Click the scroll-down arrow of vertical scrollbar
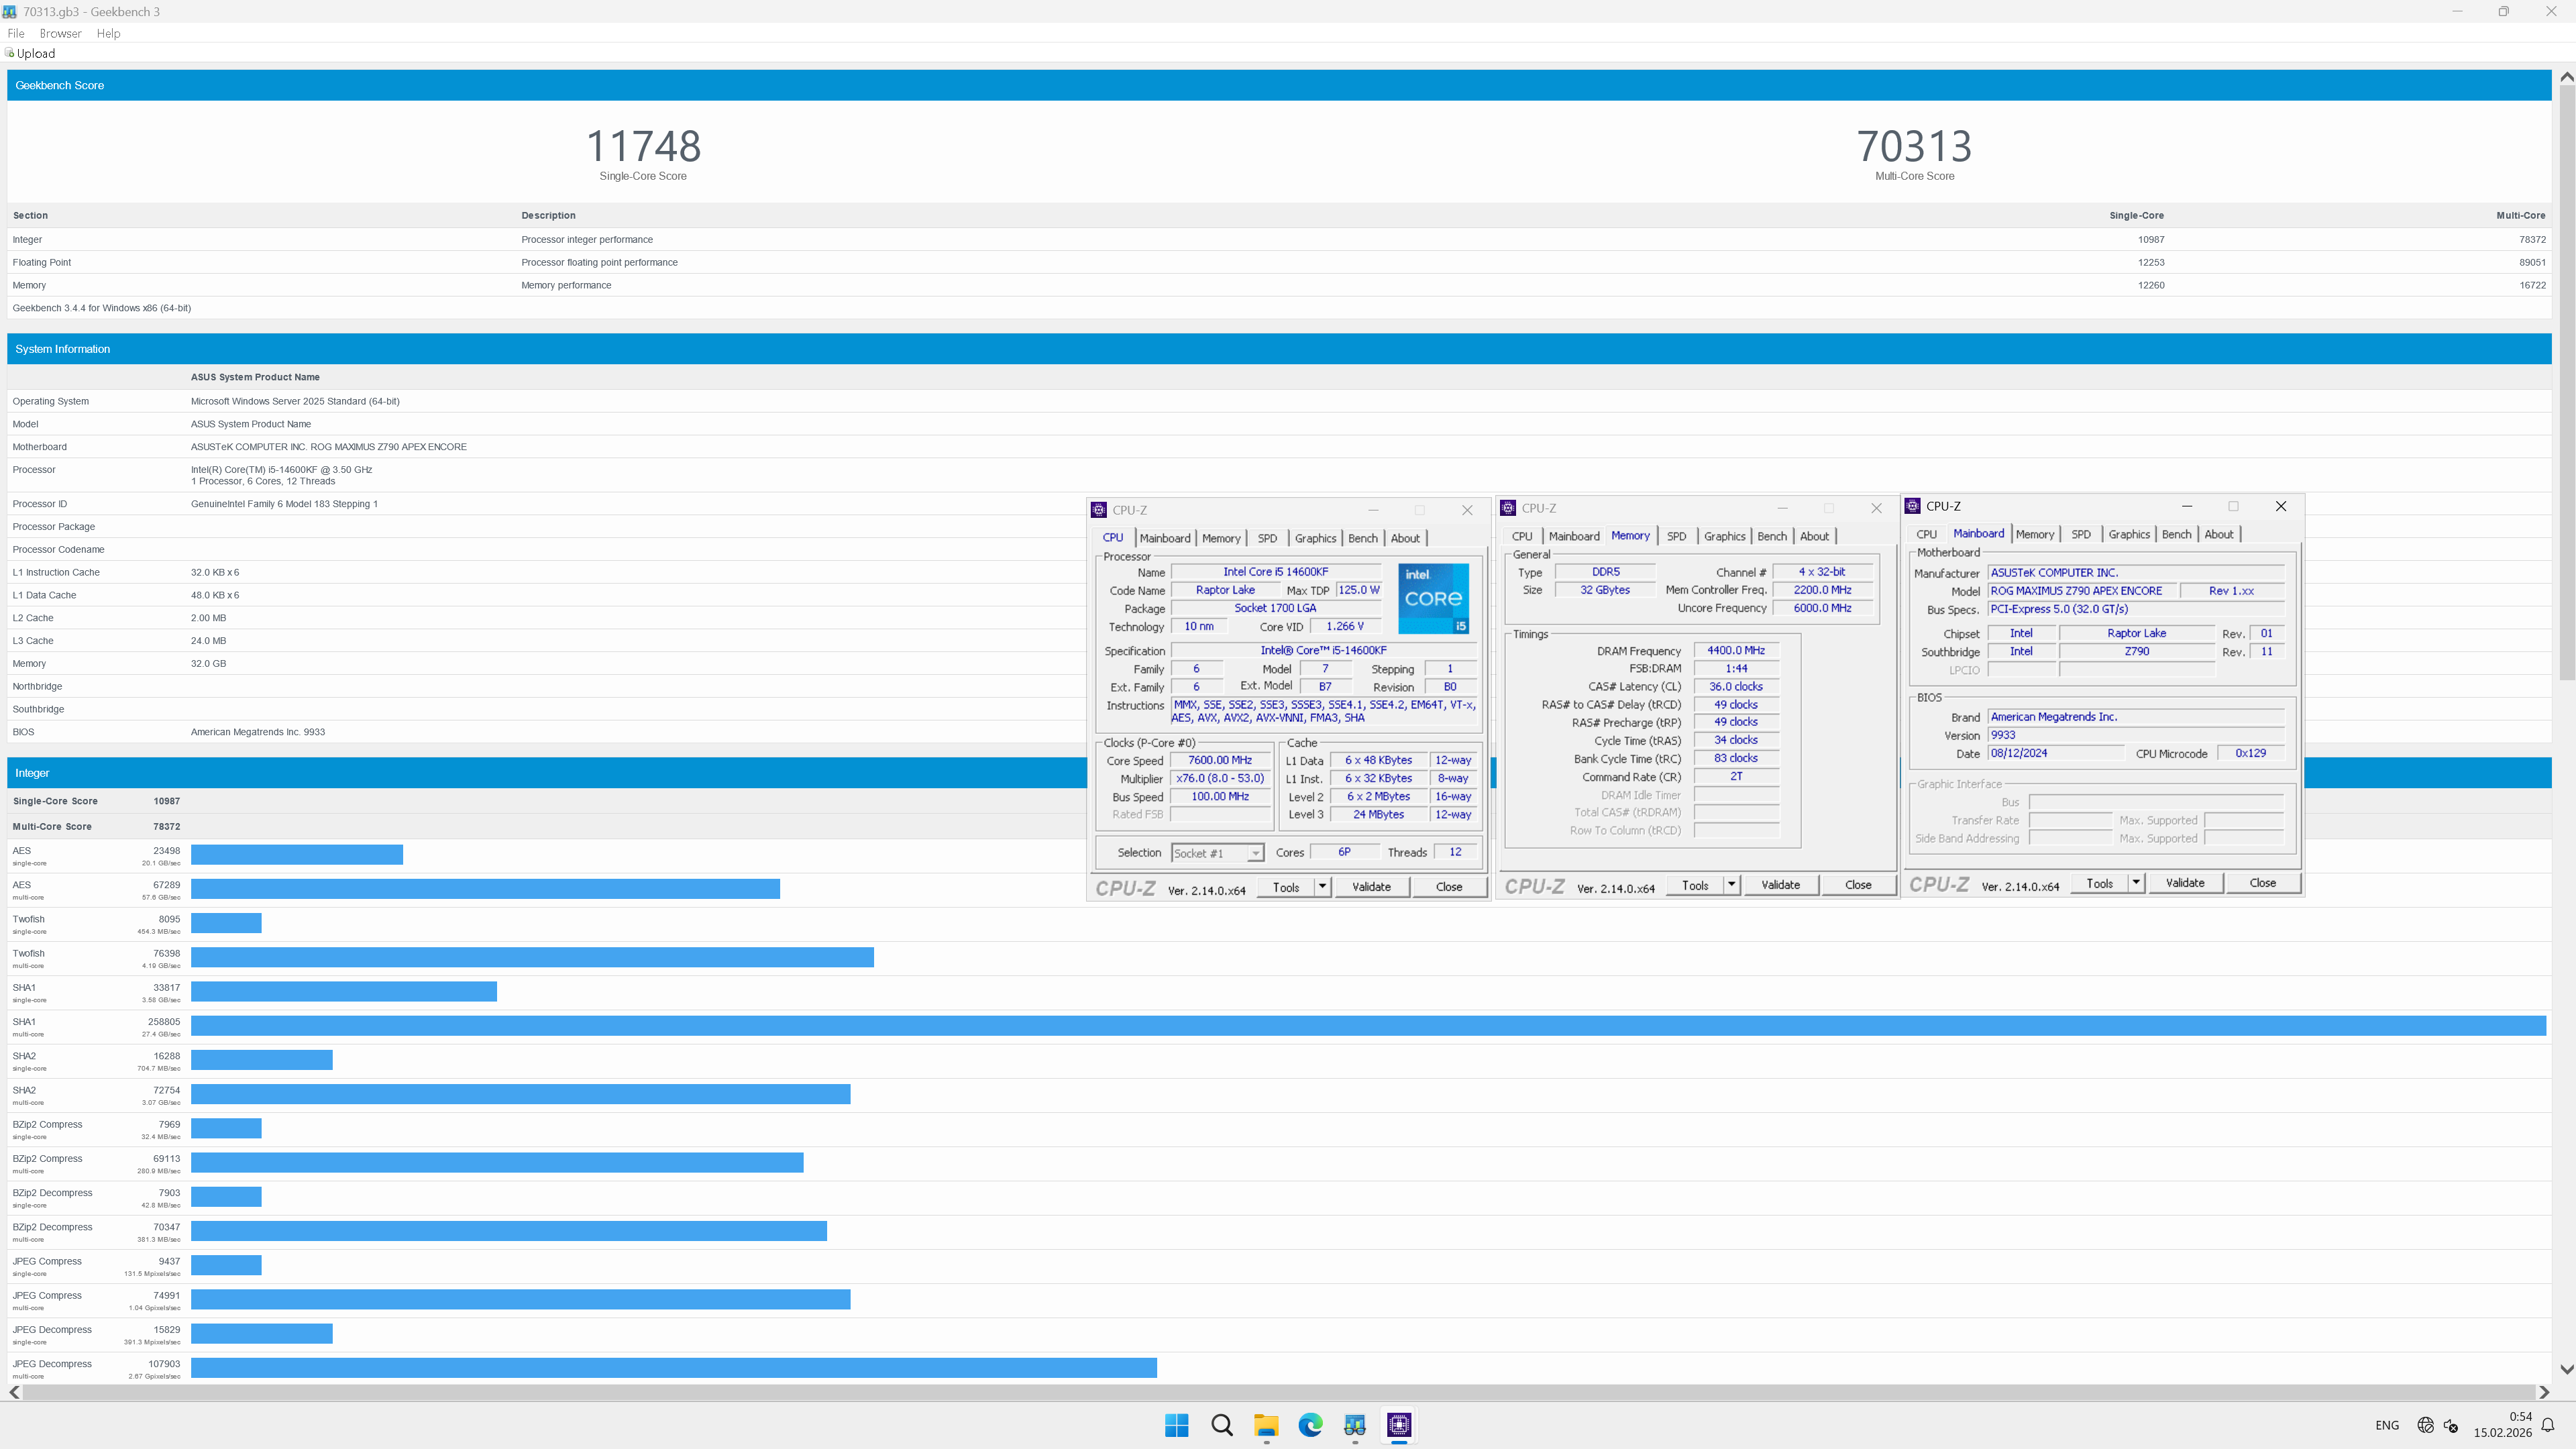The image size is (2576, 1449). (x=2566, y=1369)
